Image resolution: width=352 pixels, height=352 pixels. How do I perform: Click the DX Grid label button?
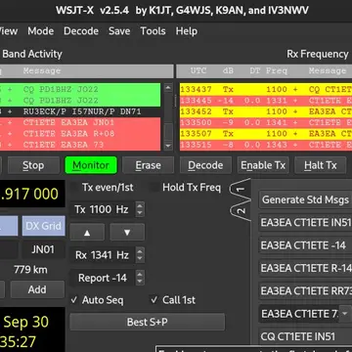[43, 226]
